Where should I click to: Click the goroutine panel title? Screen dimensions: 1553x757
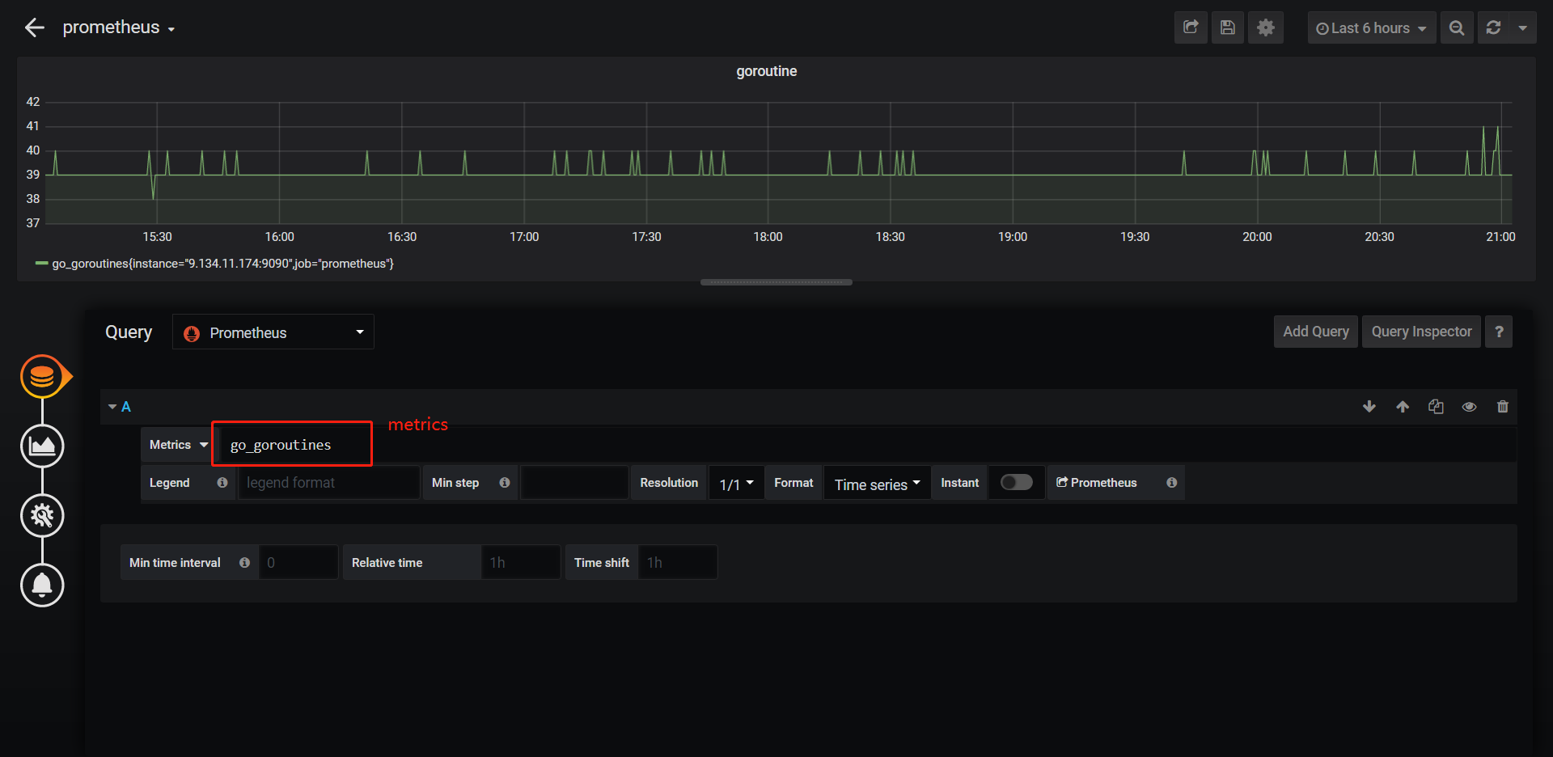click(767, 71)
